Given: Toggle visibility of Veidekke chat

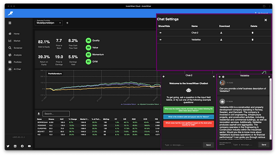Looking at the screenshot, I should (x=161, y=40).
